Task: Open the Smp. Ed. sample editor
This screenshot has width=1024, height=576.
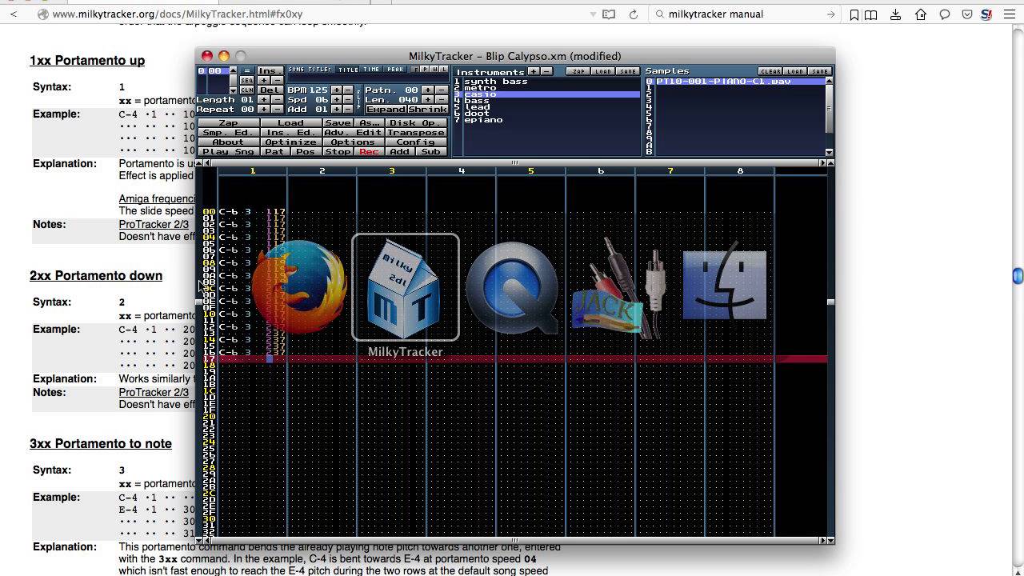Action: [228, 133]
